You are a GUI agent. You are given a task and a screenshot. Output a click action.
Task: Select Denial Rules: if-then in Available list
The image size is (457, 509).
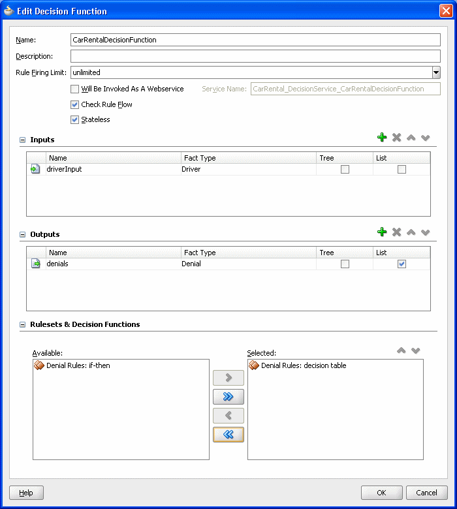click(78, 365)
